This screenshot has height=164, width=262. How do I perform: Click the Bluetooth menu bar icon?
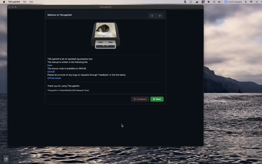click(246, 2)
